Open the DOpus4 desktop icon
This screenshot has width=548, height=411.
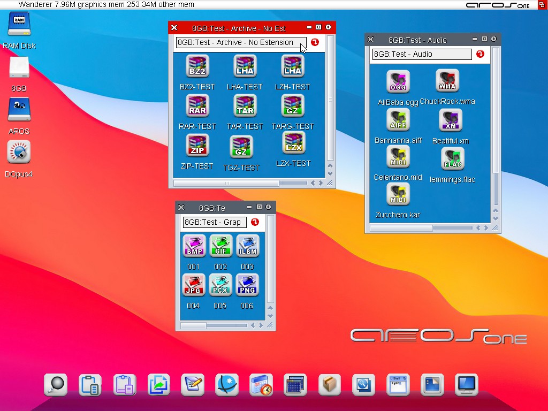(x=19, y=153)
